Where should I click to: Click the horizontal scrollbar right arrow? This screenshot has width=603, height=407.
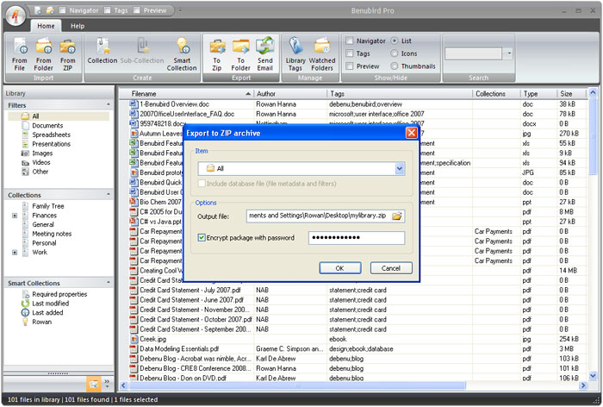tap(583, 385)
